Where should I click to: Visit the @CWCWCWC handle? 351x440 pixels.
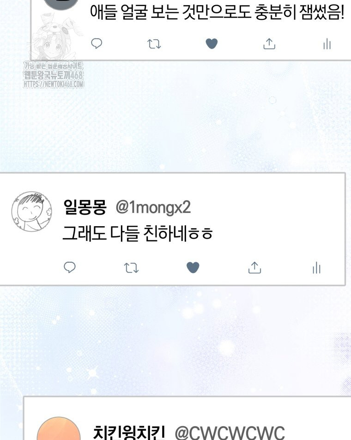pos(230,433)
